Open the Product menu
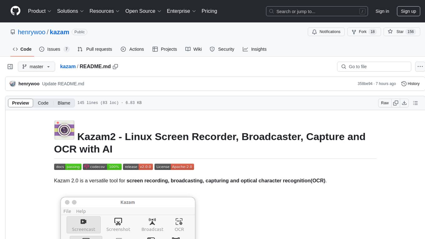Image resolution: width=425 pixels, height=239 pixels. [40, 11]
